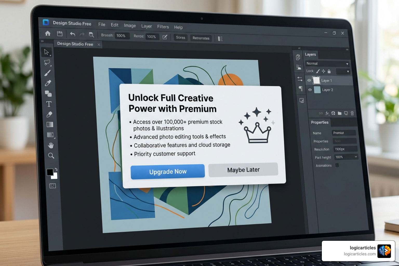Viewport: 399px width, 266px height.
Task: Click the Upgrade Now button
Action: click(168, 172)
